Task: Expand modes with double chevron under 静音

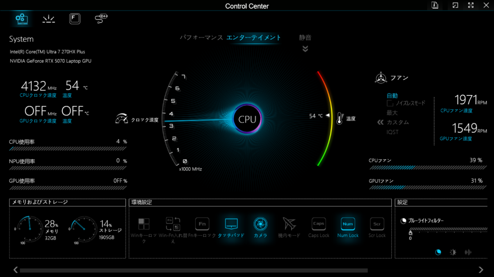Action: (305, 49)
